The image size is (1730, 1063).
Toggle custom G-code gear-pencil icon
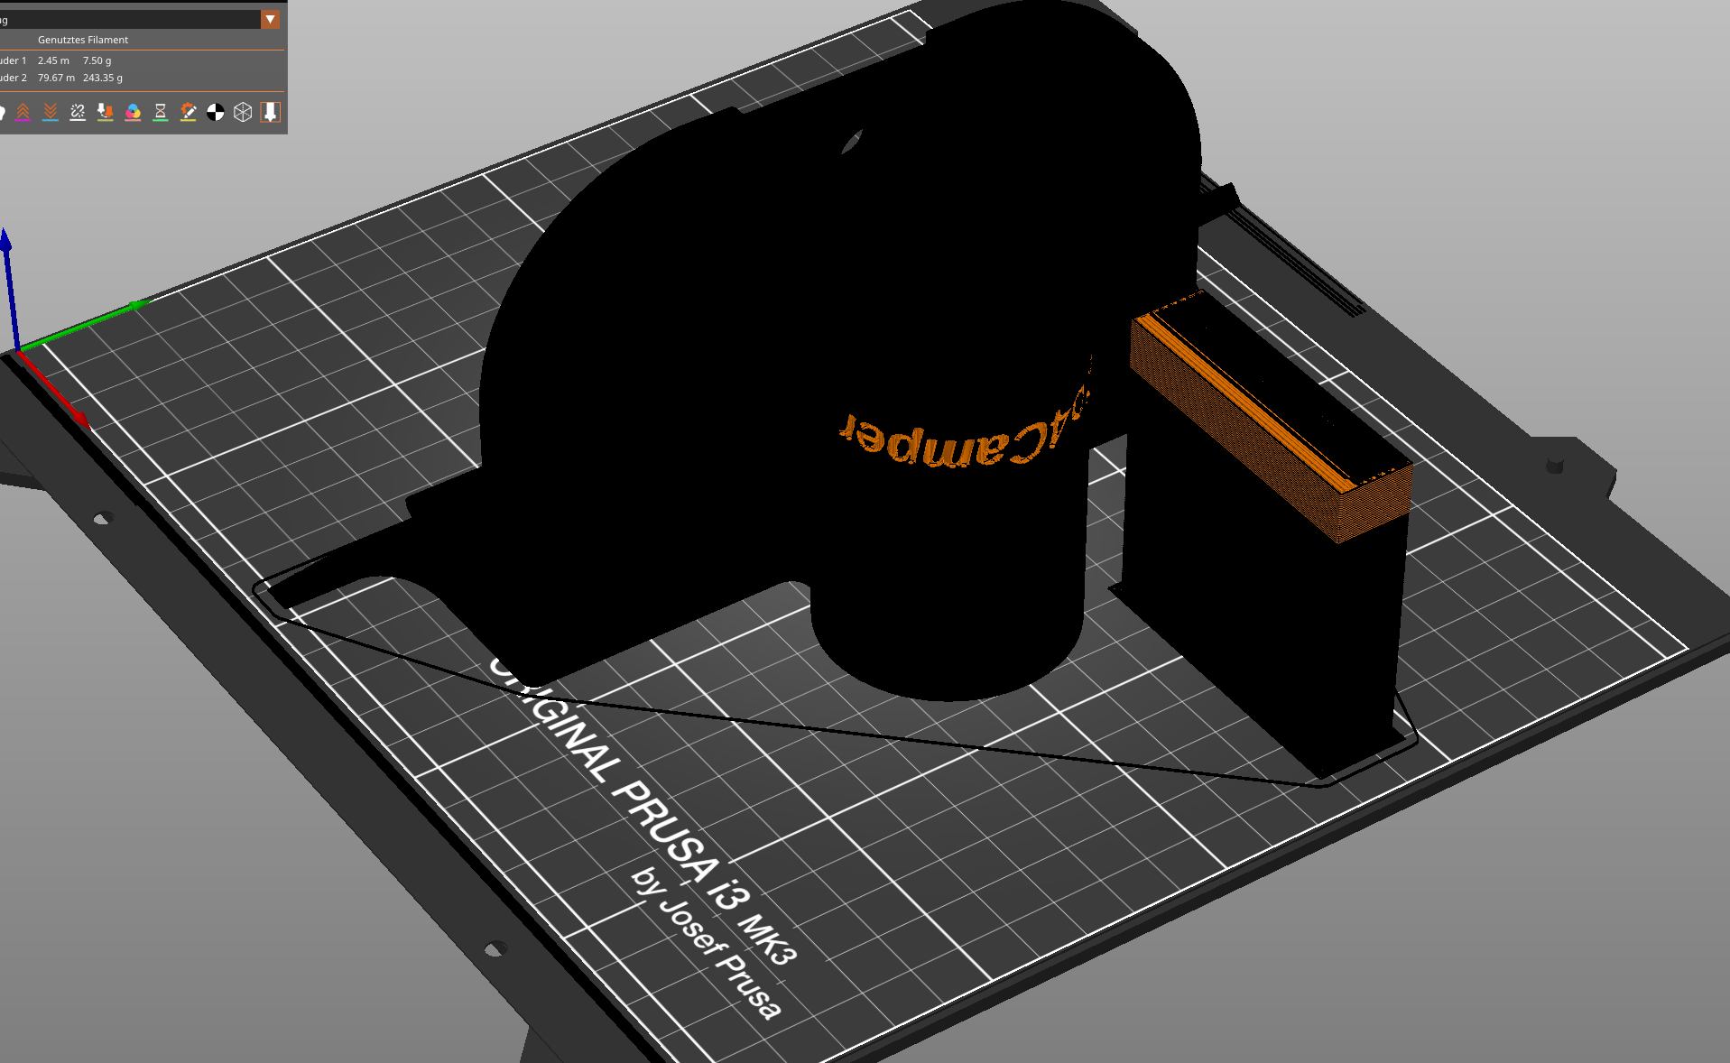point(188,112)
